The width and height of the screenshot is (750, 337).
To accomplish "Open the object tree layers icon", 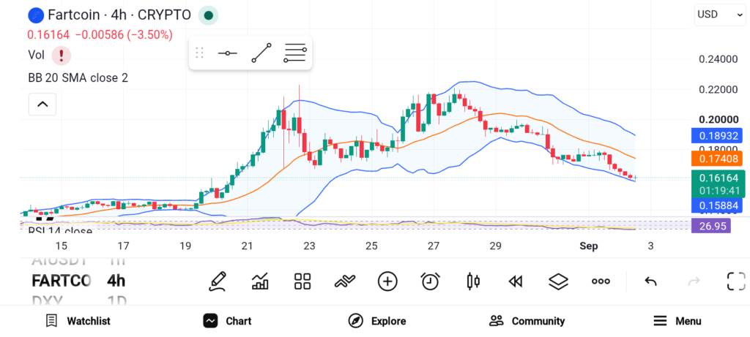I will coord(558,281).
